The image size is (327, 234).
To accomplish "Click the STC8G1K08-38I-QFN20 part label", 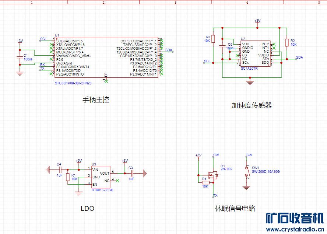I will (73, 83).
